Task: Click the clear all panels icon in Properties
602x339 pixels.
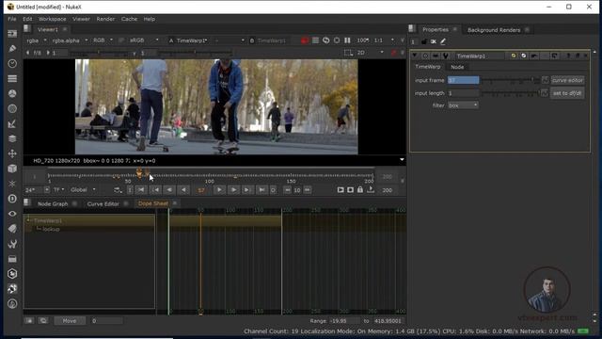Action: pyautogui.click(x=433, y=41)
